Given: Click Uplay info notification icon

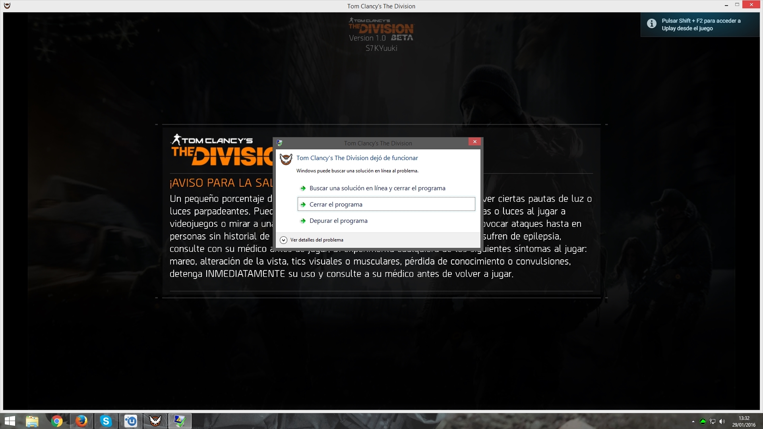Looking at the screenshot, I should (x=652, y=24).
